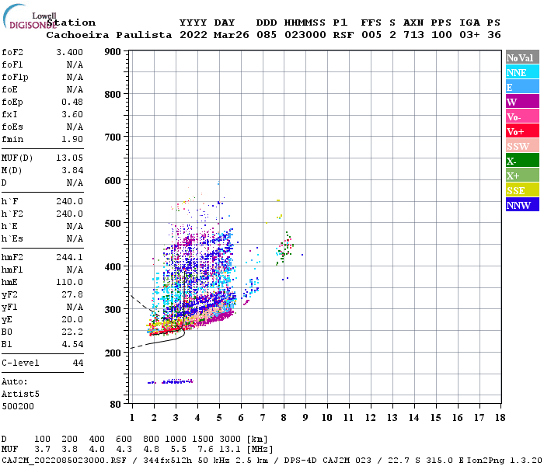Click the 3 MHz frequency axis label

(176, 418)
